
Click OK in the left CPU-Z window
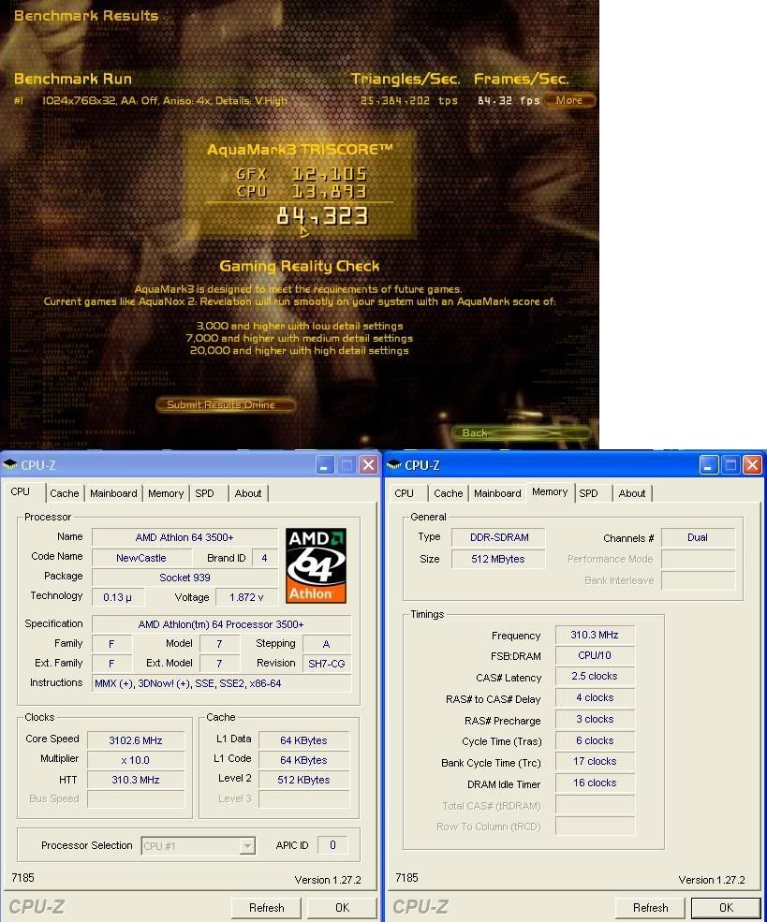pyautogui.click(x=342, y=908)
